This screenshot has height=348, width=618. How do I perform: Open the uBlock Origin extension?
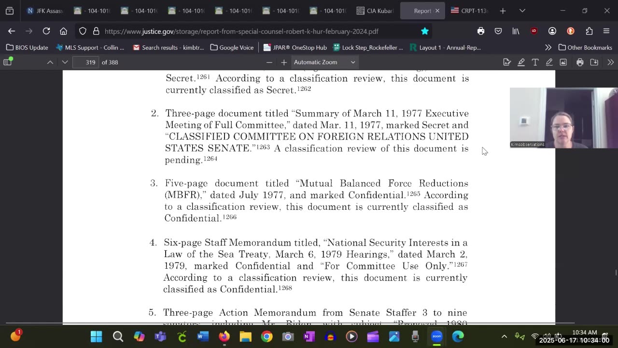coord(534,31)
